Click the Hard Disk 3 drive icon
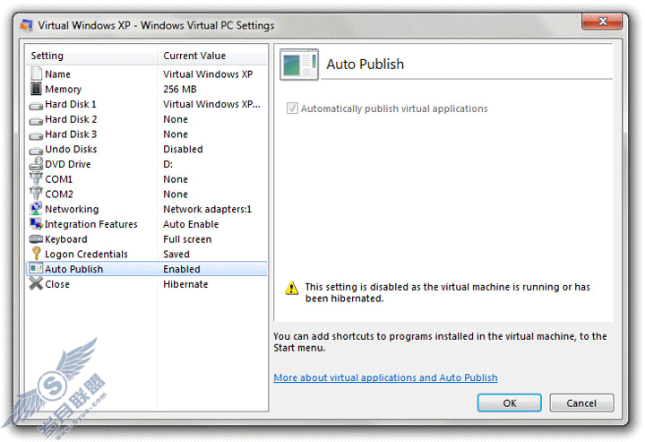Screen dimensions: 645x442 36,135
